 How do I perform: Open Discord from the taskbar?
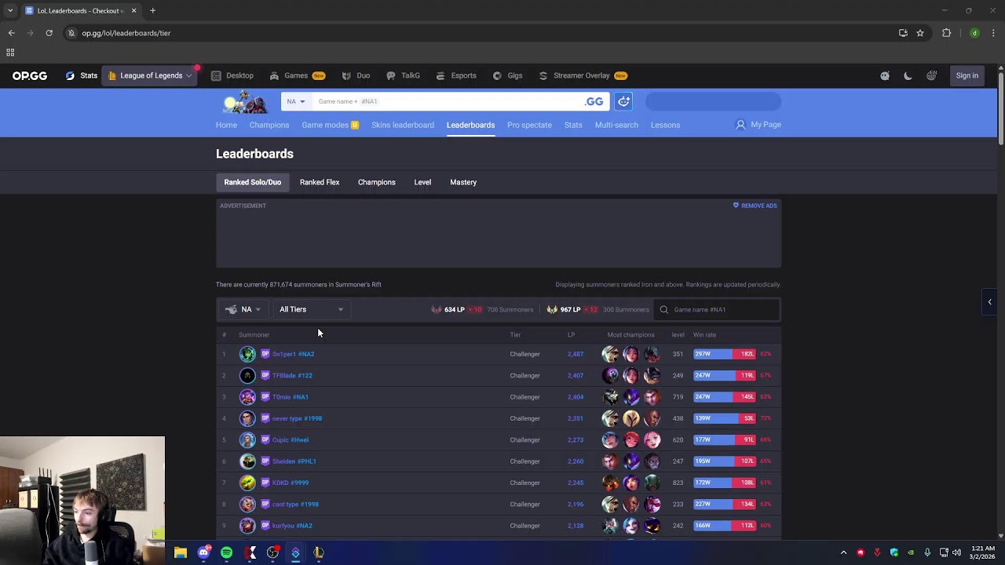tap(203, 552)
